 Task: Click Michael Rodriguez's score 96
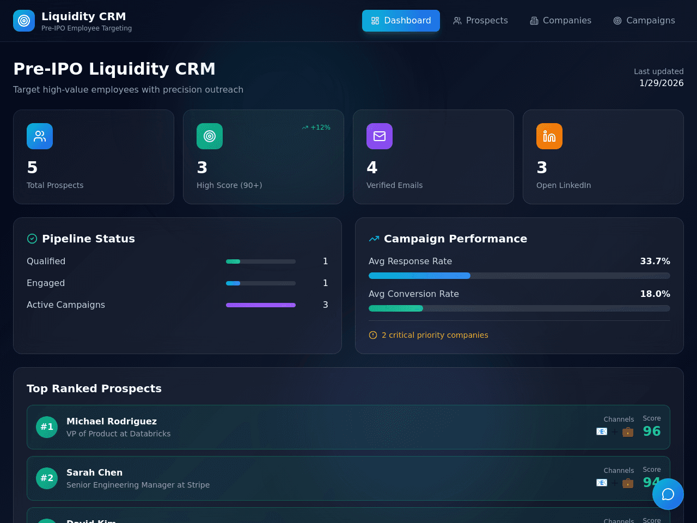pyautogui.click(x=652, y=431)
